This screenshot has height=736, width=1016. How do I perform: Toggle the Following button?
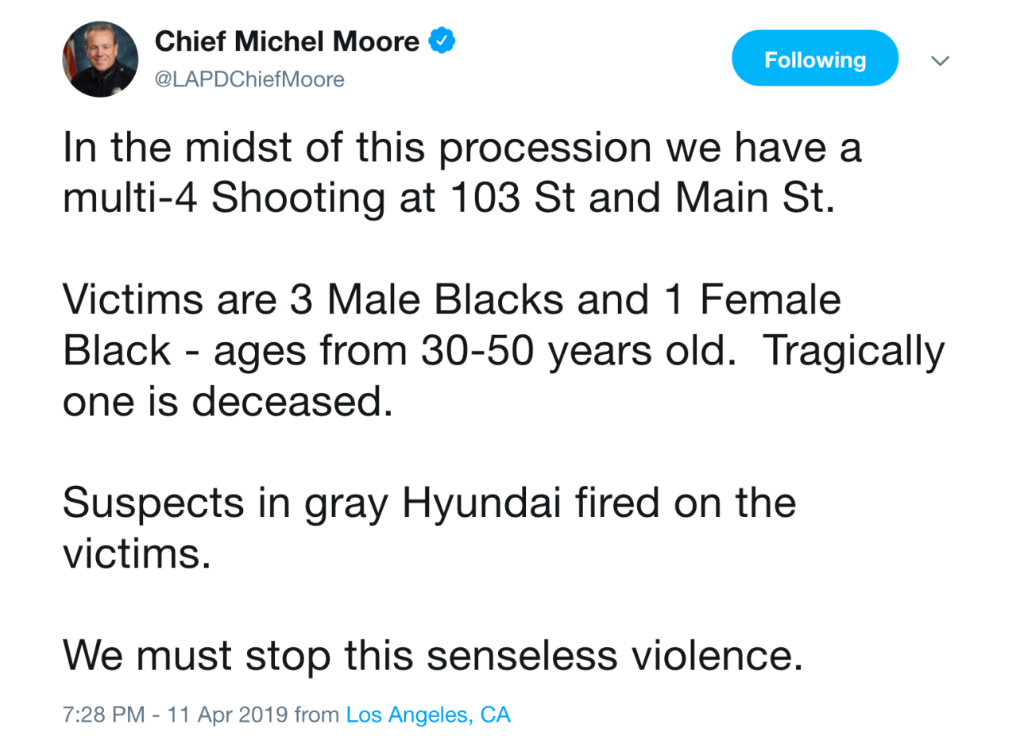[x=814, y=59]
